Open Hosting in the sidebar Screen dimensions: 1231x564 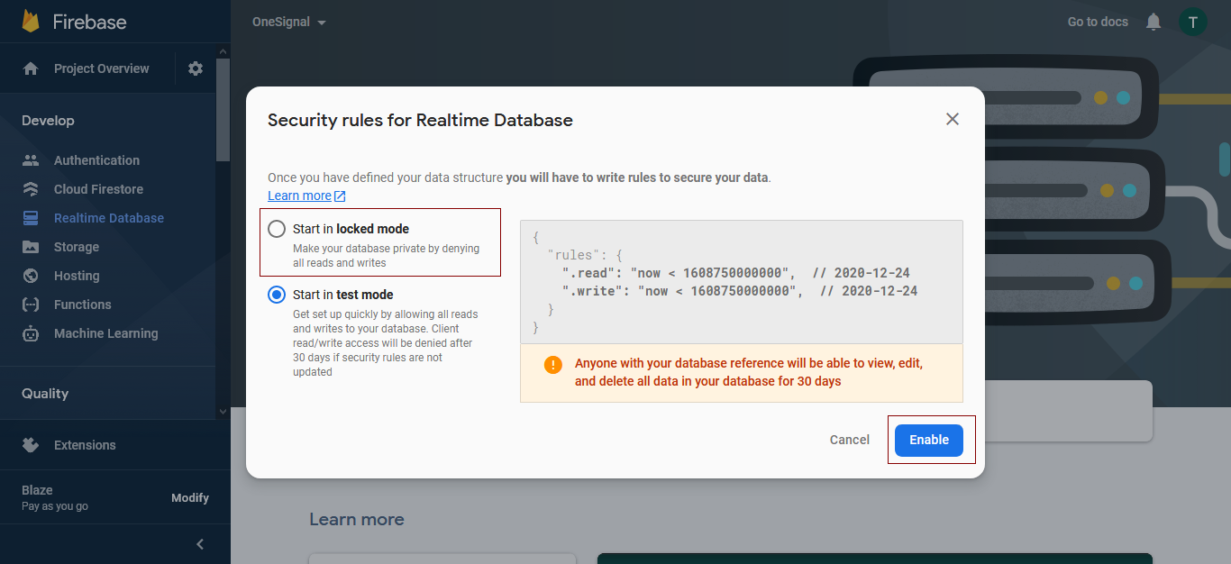[77, 276]
